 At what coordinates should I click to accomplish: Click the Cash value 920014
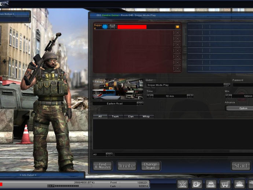143,186
